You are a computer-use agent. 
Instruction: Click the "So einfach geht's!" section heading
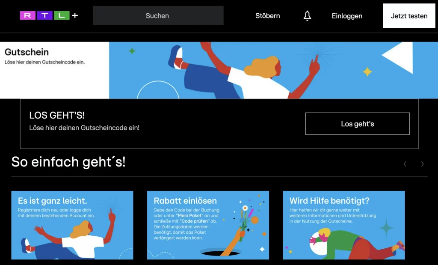pyautogui.click(x=68, y=162)
